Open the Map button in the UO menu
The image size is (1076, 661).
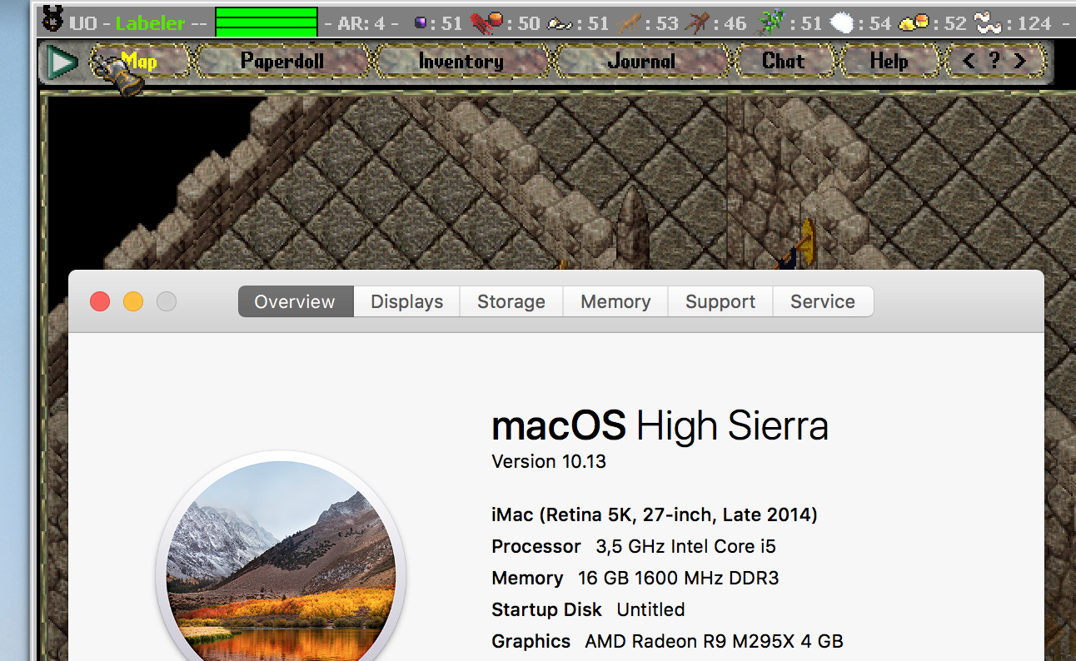pos(138,62)
